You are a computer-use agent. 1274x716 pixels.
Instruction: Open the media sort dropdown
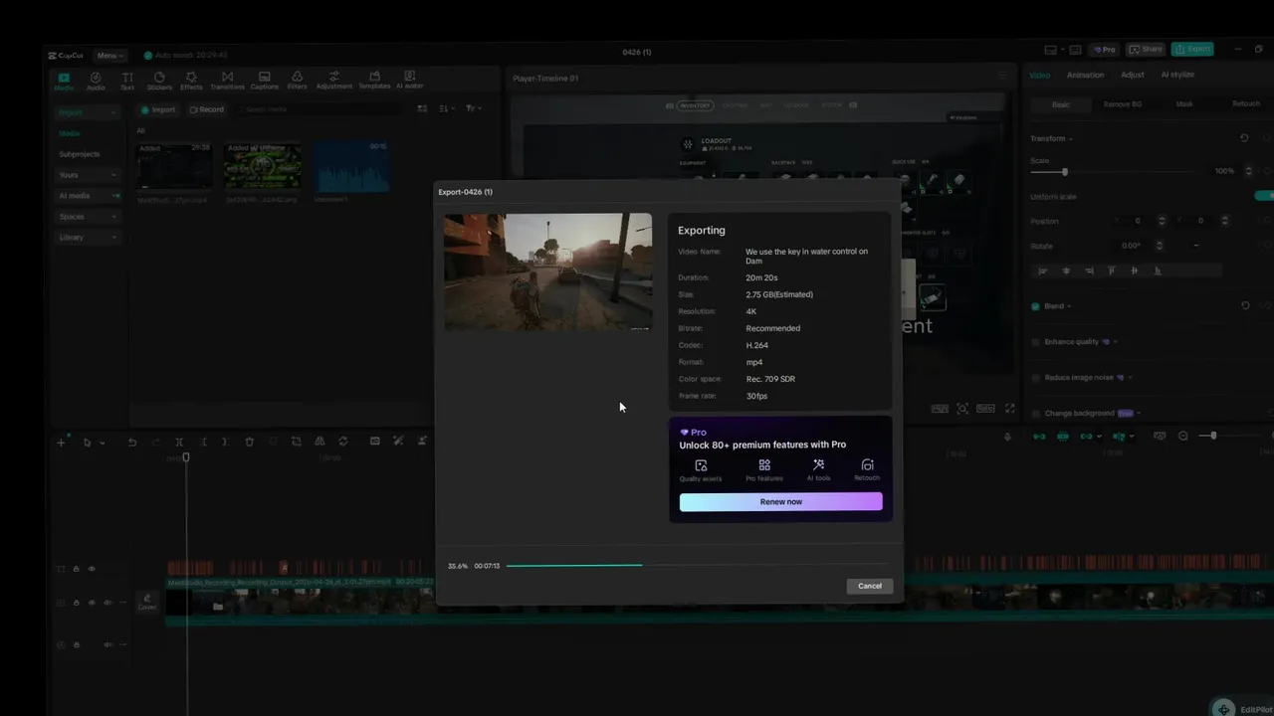pyautogui.click(x=446, y=108)
